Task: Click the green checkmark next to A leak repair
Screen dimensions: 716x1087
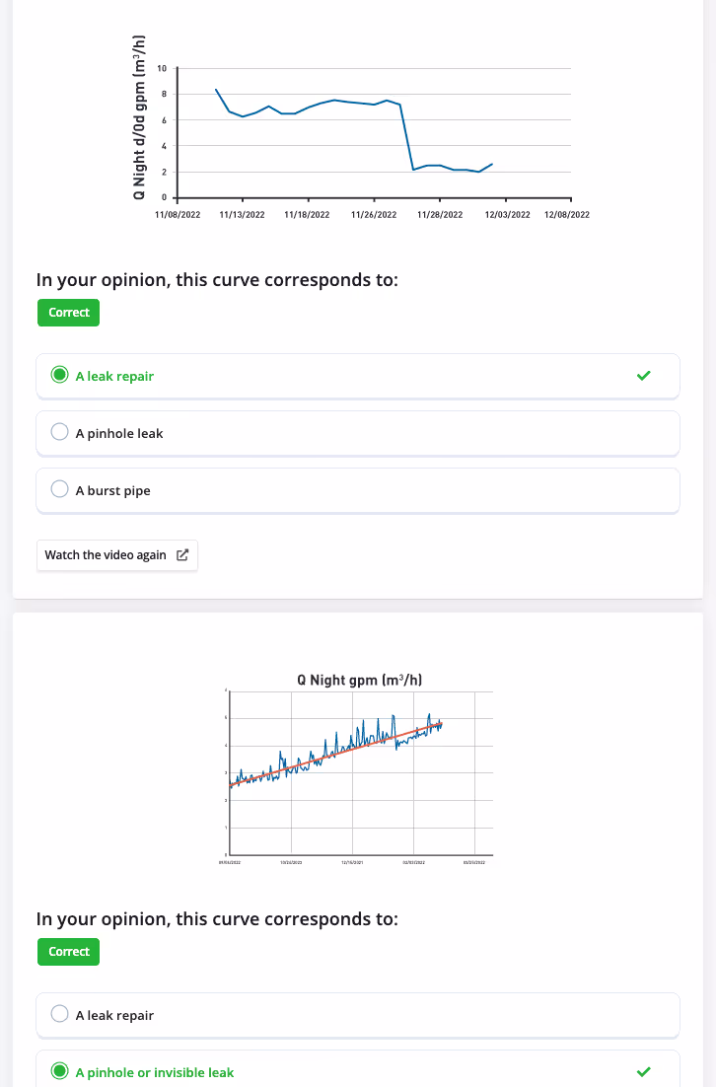Action: tap(644, 376)
